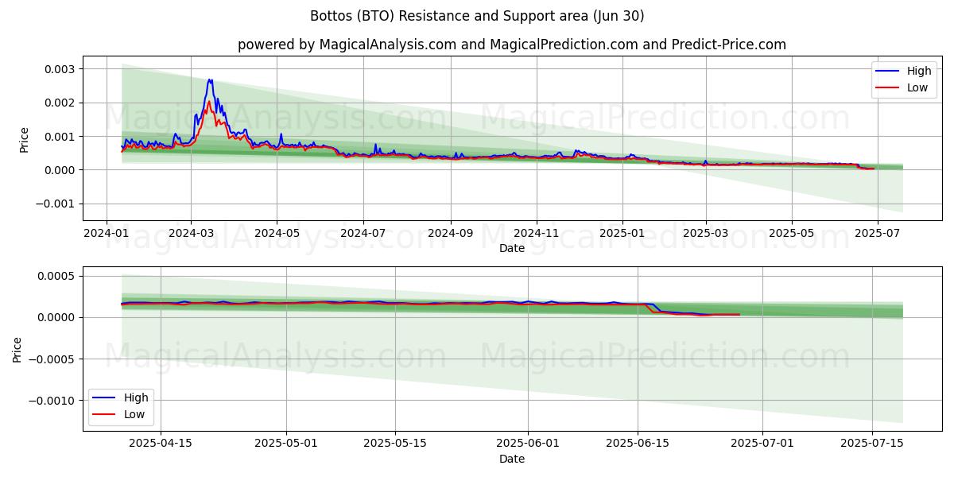The image size is (954, 477).
Task: Click the '2024-03' x-axis tick label
Action: [x=191, y=234]
